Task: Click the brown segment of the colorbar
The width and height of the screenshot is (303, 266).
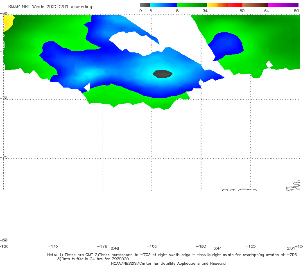Action: coord(255,5)
